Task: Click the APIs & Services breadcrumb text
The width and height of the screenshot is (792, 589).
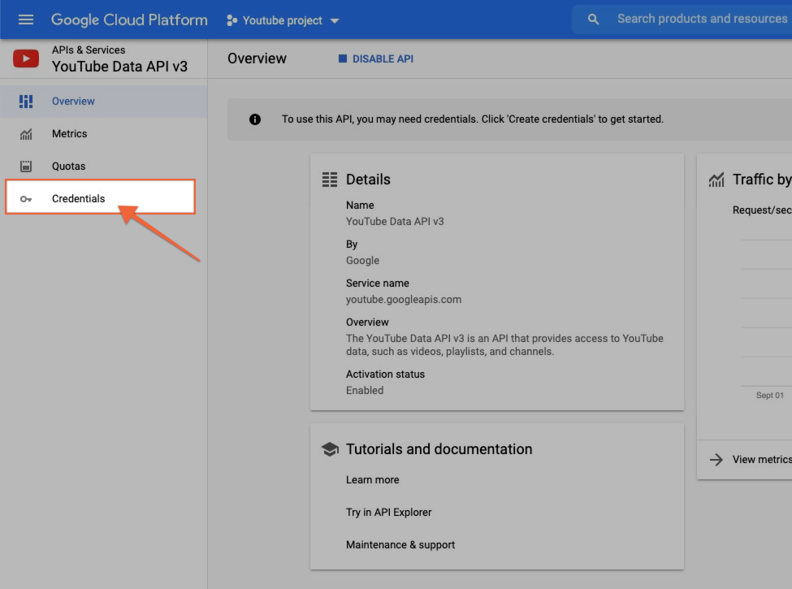Action: click(x=89, y=50)
